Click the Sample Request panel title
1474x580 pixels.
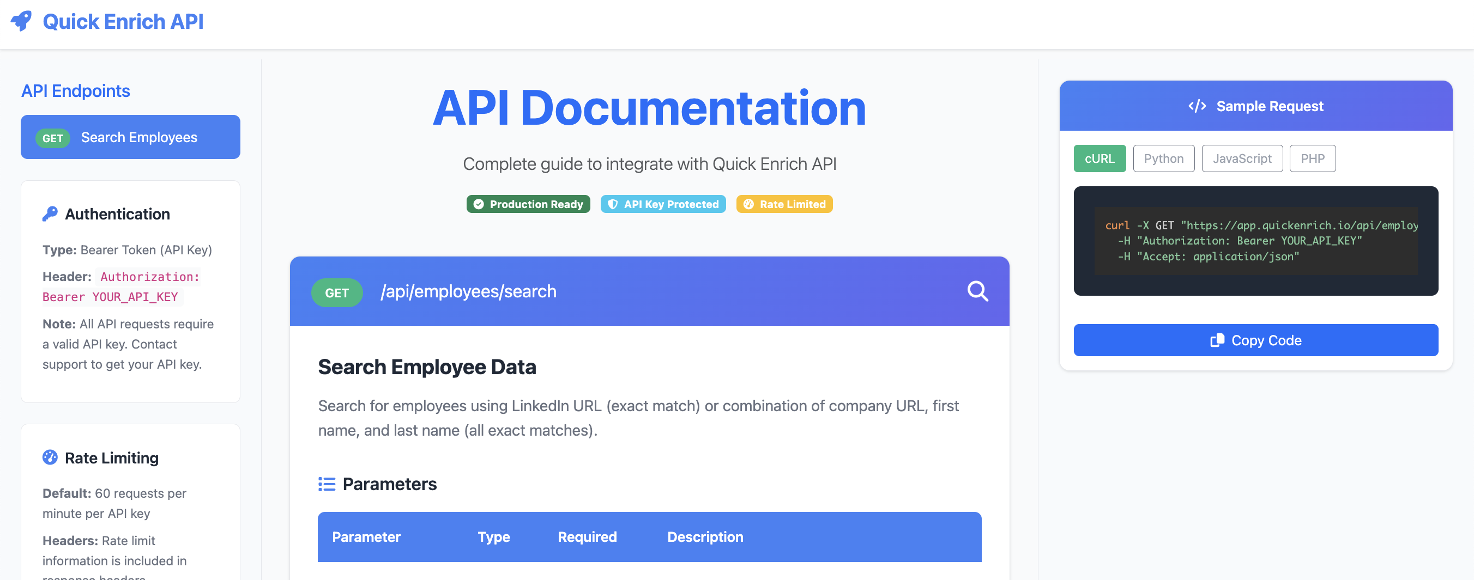[x=1270, y=106]
